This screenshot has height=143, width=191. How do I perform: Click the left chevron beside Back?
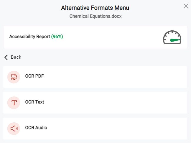(x=6, y=57)
